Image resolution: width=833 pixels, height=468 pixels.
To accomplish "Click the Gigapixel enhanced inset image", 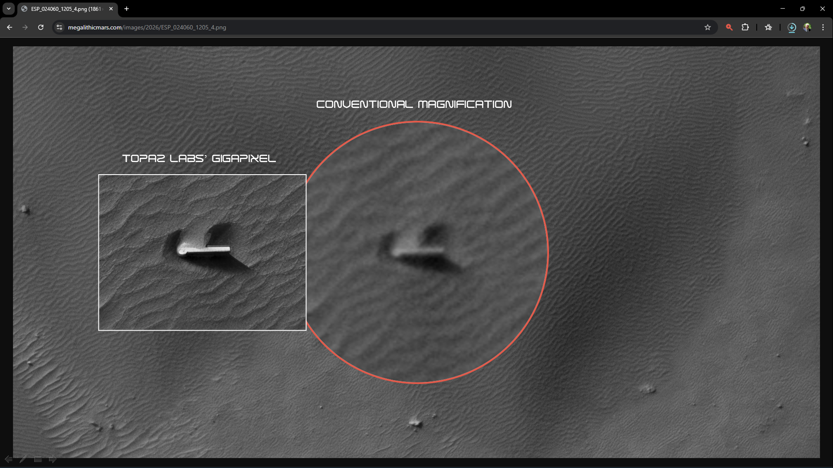I will [202, 252].
